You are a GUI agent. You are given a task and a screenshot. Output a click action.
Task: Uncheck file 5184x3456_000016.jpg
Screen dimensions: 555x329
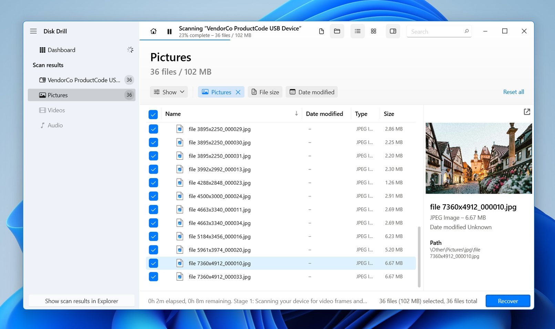click(x=153, y=237)
